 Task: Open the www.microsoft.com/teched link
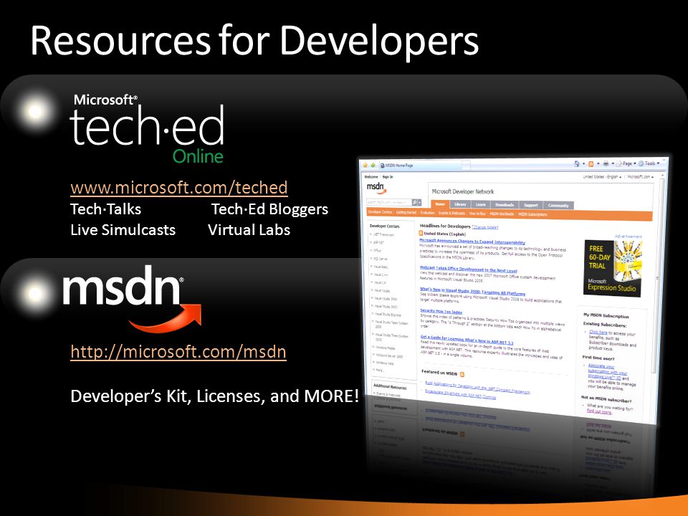pyautogui.click(x=179, y=188)
